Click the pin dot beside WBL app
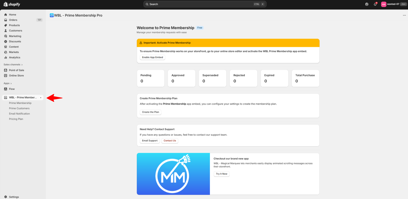Viewport: 408px width, 199px height. coord(41,98)
